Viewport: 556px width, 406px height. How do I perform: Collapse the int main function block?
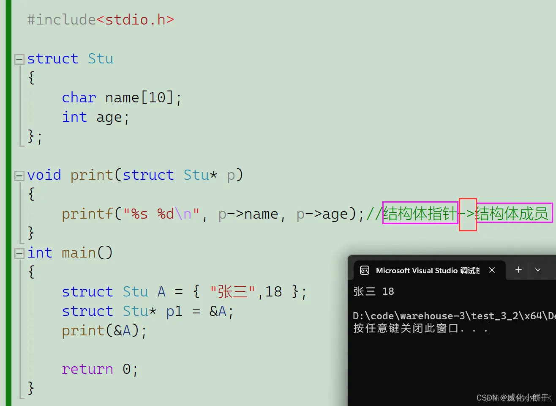click(x=19, y=253)
